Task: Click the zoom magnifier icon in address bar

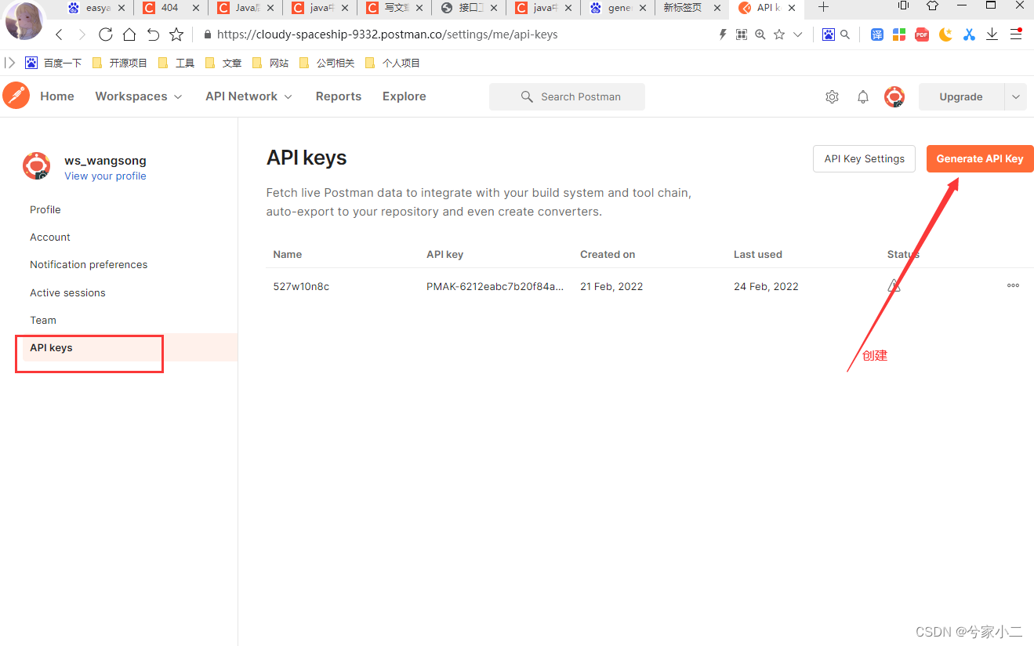Action: 760,34
